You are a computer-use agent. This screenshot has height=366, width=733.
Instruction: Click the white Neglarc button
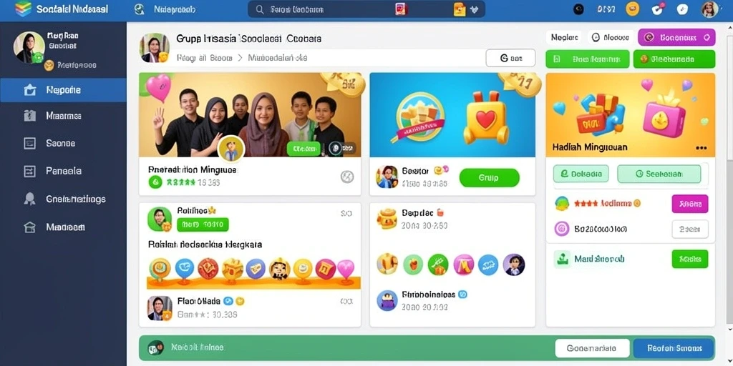click(564, 38)
